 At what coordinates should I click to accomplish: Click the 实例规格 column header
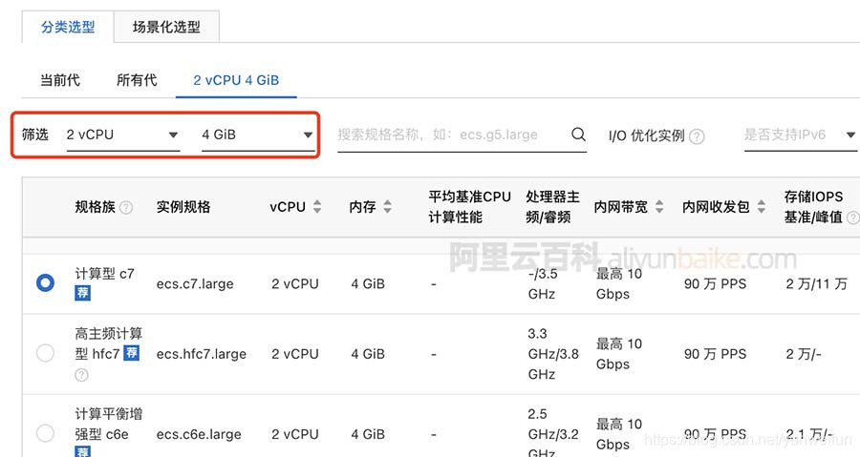[183, 207]
